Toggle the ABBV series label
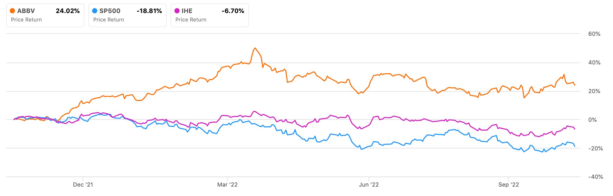Image resolution: width=613 pixels, height=196 pixels. 26,11
